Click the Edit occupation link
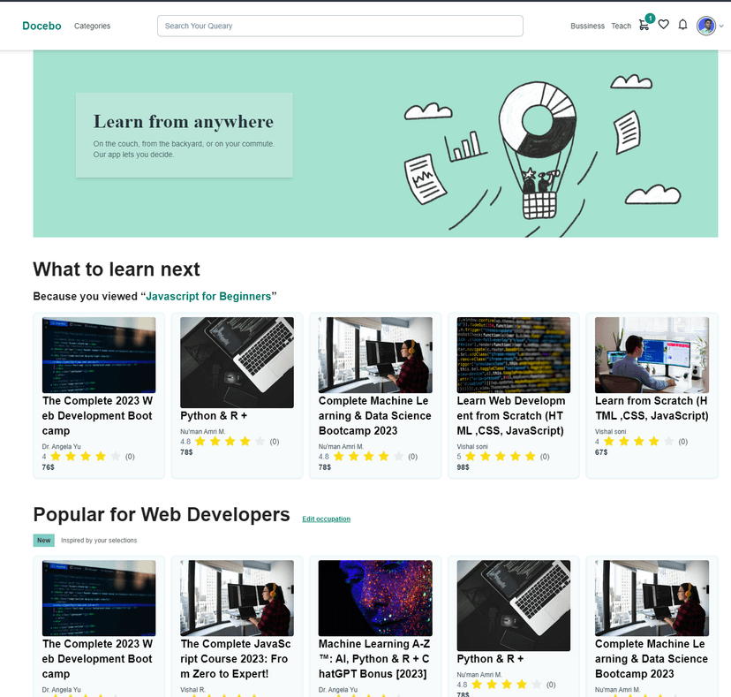 (x=326, y=519)
